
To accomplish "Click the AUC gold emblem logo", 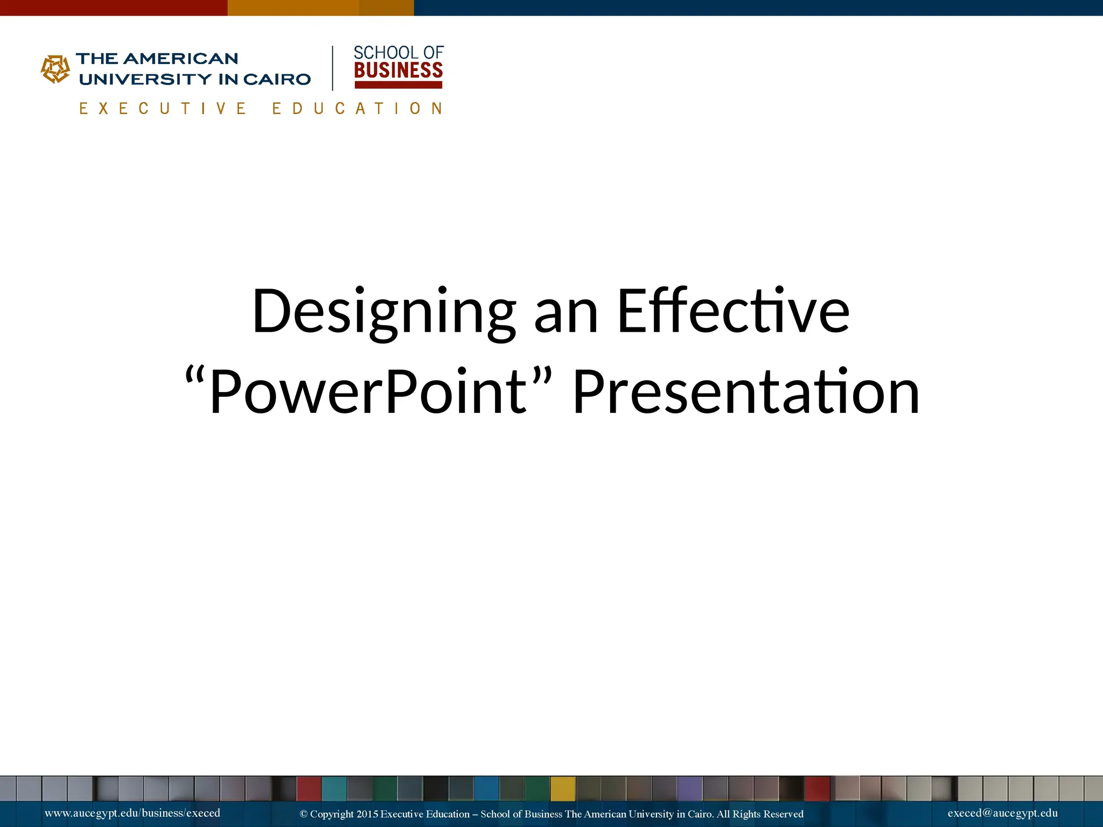I will point(55,69).
